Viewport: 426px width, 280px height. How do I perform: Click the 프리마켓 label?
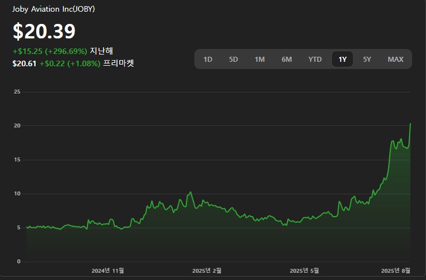click(119, 63)
